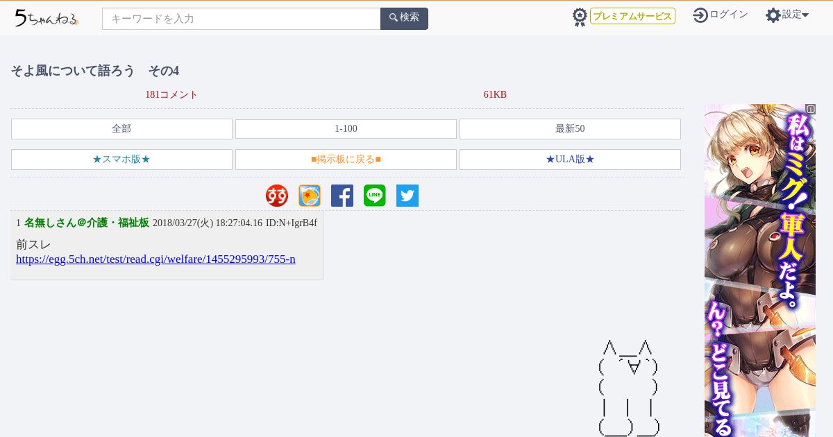Click the orange-blue square share icon
Image resolution: width=833 pixels, height=437 pixels.
tap(310, 196)
